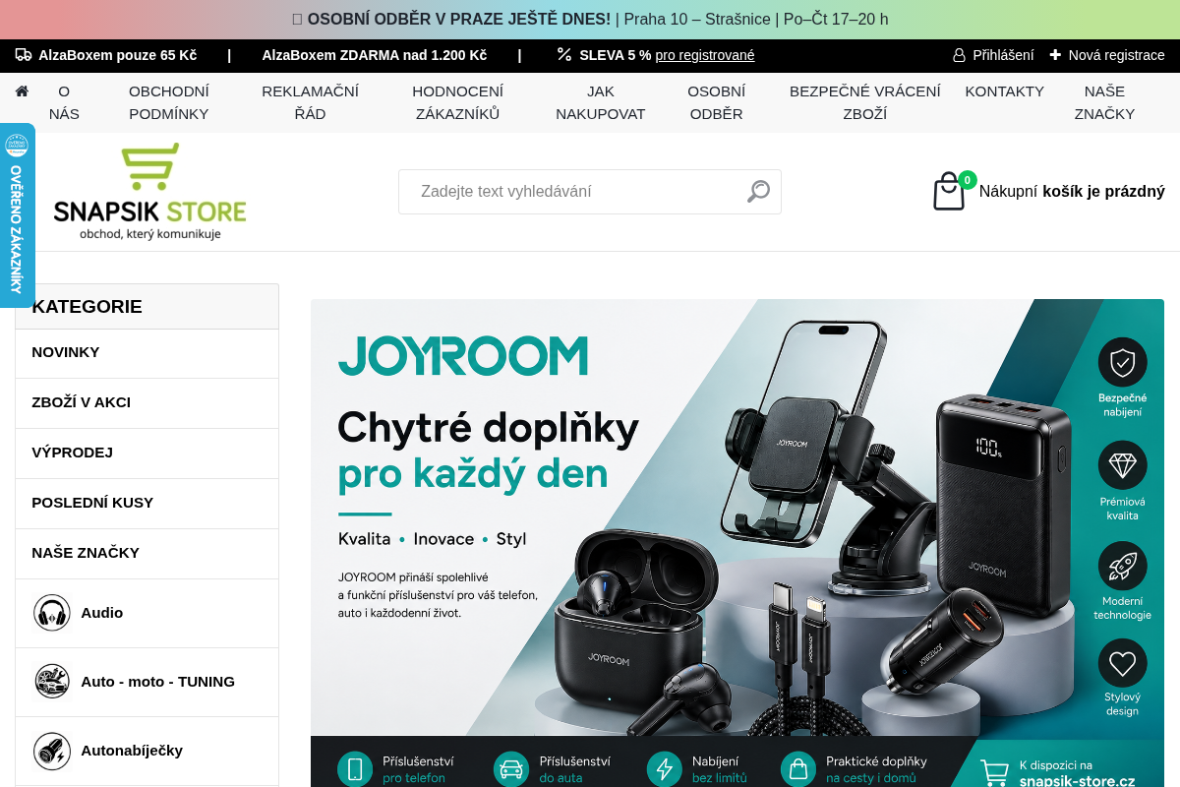Click the plus icon beside Nová registrace
The width and height of the screenshot is (1180, 787).
tap(1055, 55)
